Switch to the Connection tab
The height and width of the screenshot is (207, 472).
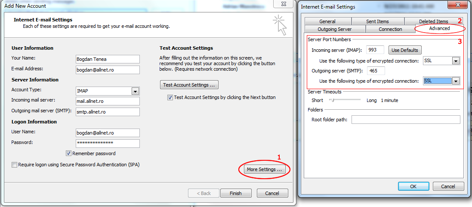[390, 29]
